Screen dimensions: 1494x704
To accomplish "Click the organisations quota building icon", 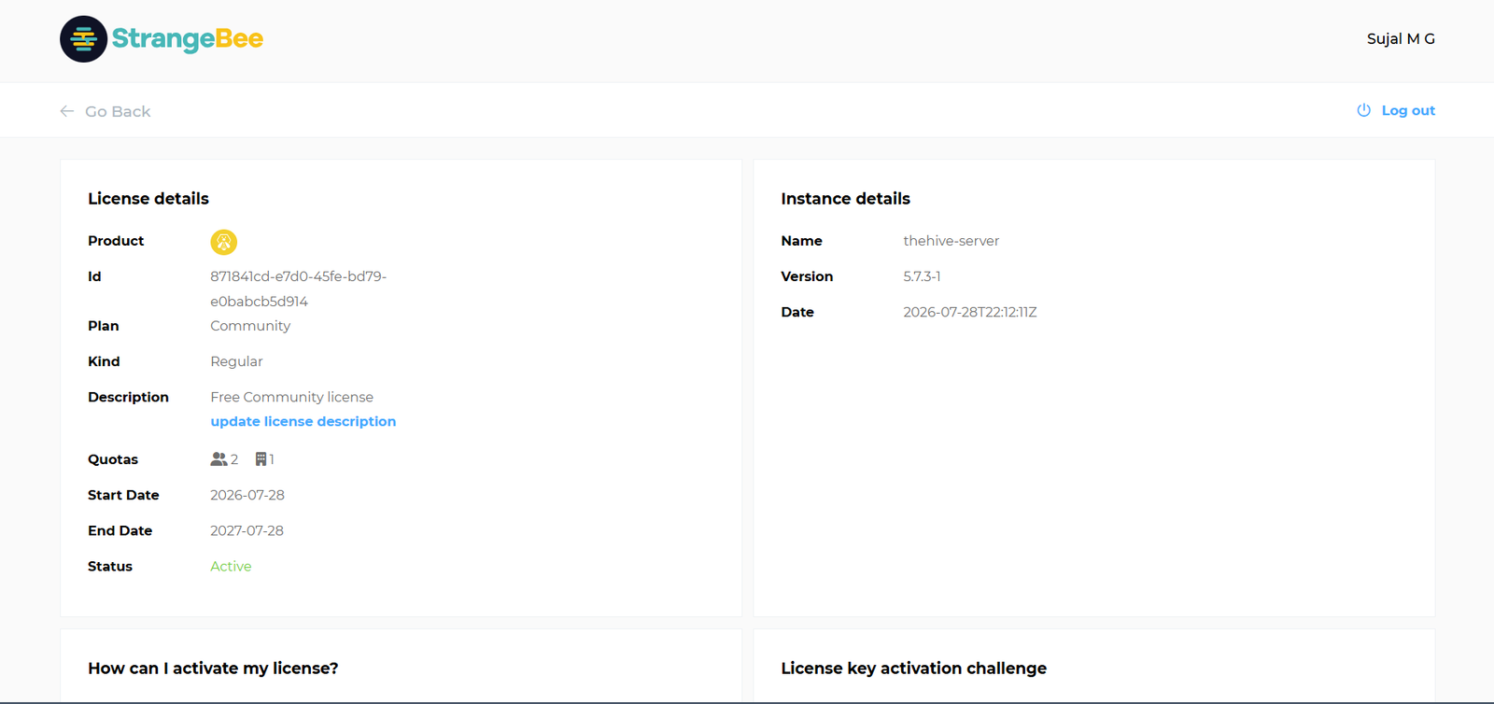I will click(x=261, y=459).
